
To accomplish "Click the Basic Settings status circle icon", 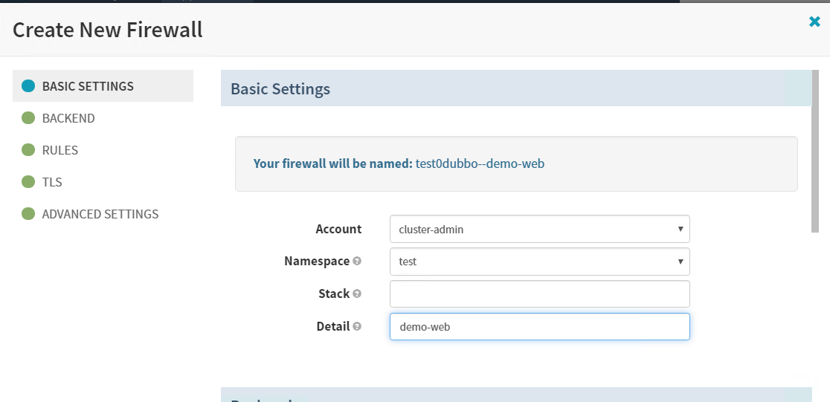I will pos(28,86).
